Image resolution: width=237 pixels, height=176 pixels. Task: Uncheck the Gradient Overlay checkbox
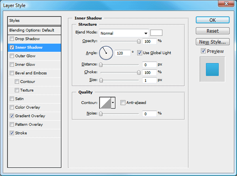(12, 116)
